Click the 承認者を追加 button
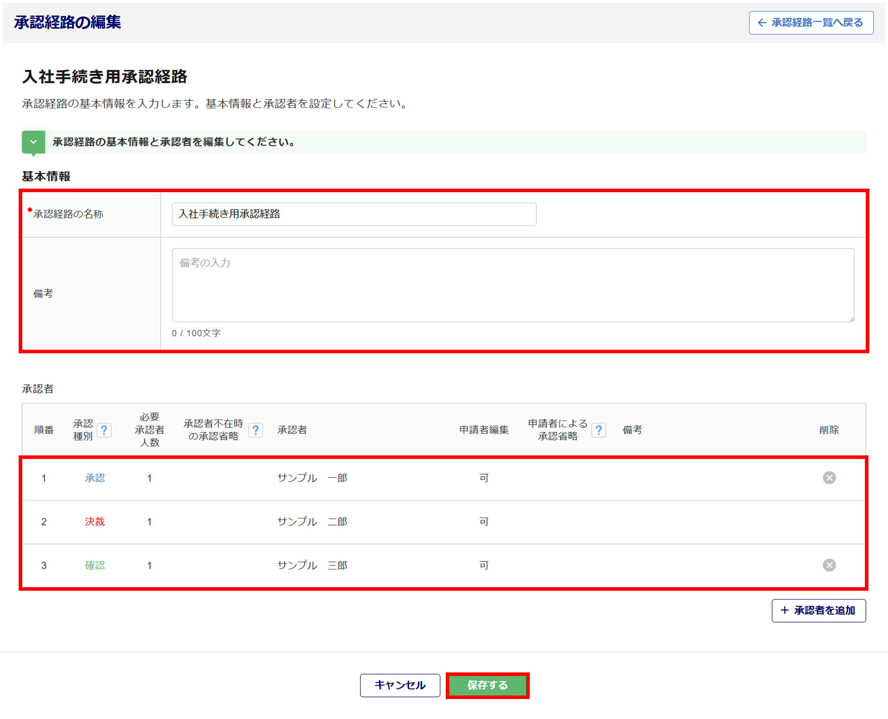This screenshot has width=888, height=719. [x=818, y=611]
